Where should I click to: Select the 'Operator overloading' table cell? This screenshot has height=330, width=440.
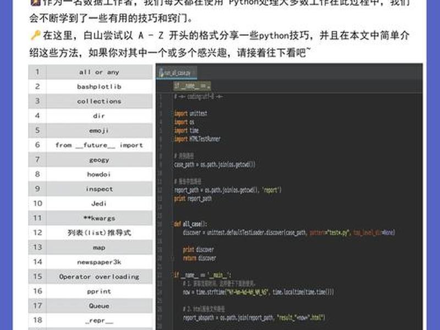(100, 277)
